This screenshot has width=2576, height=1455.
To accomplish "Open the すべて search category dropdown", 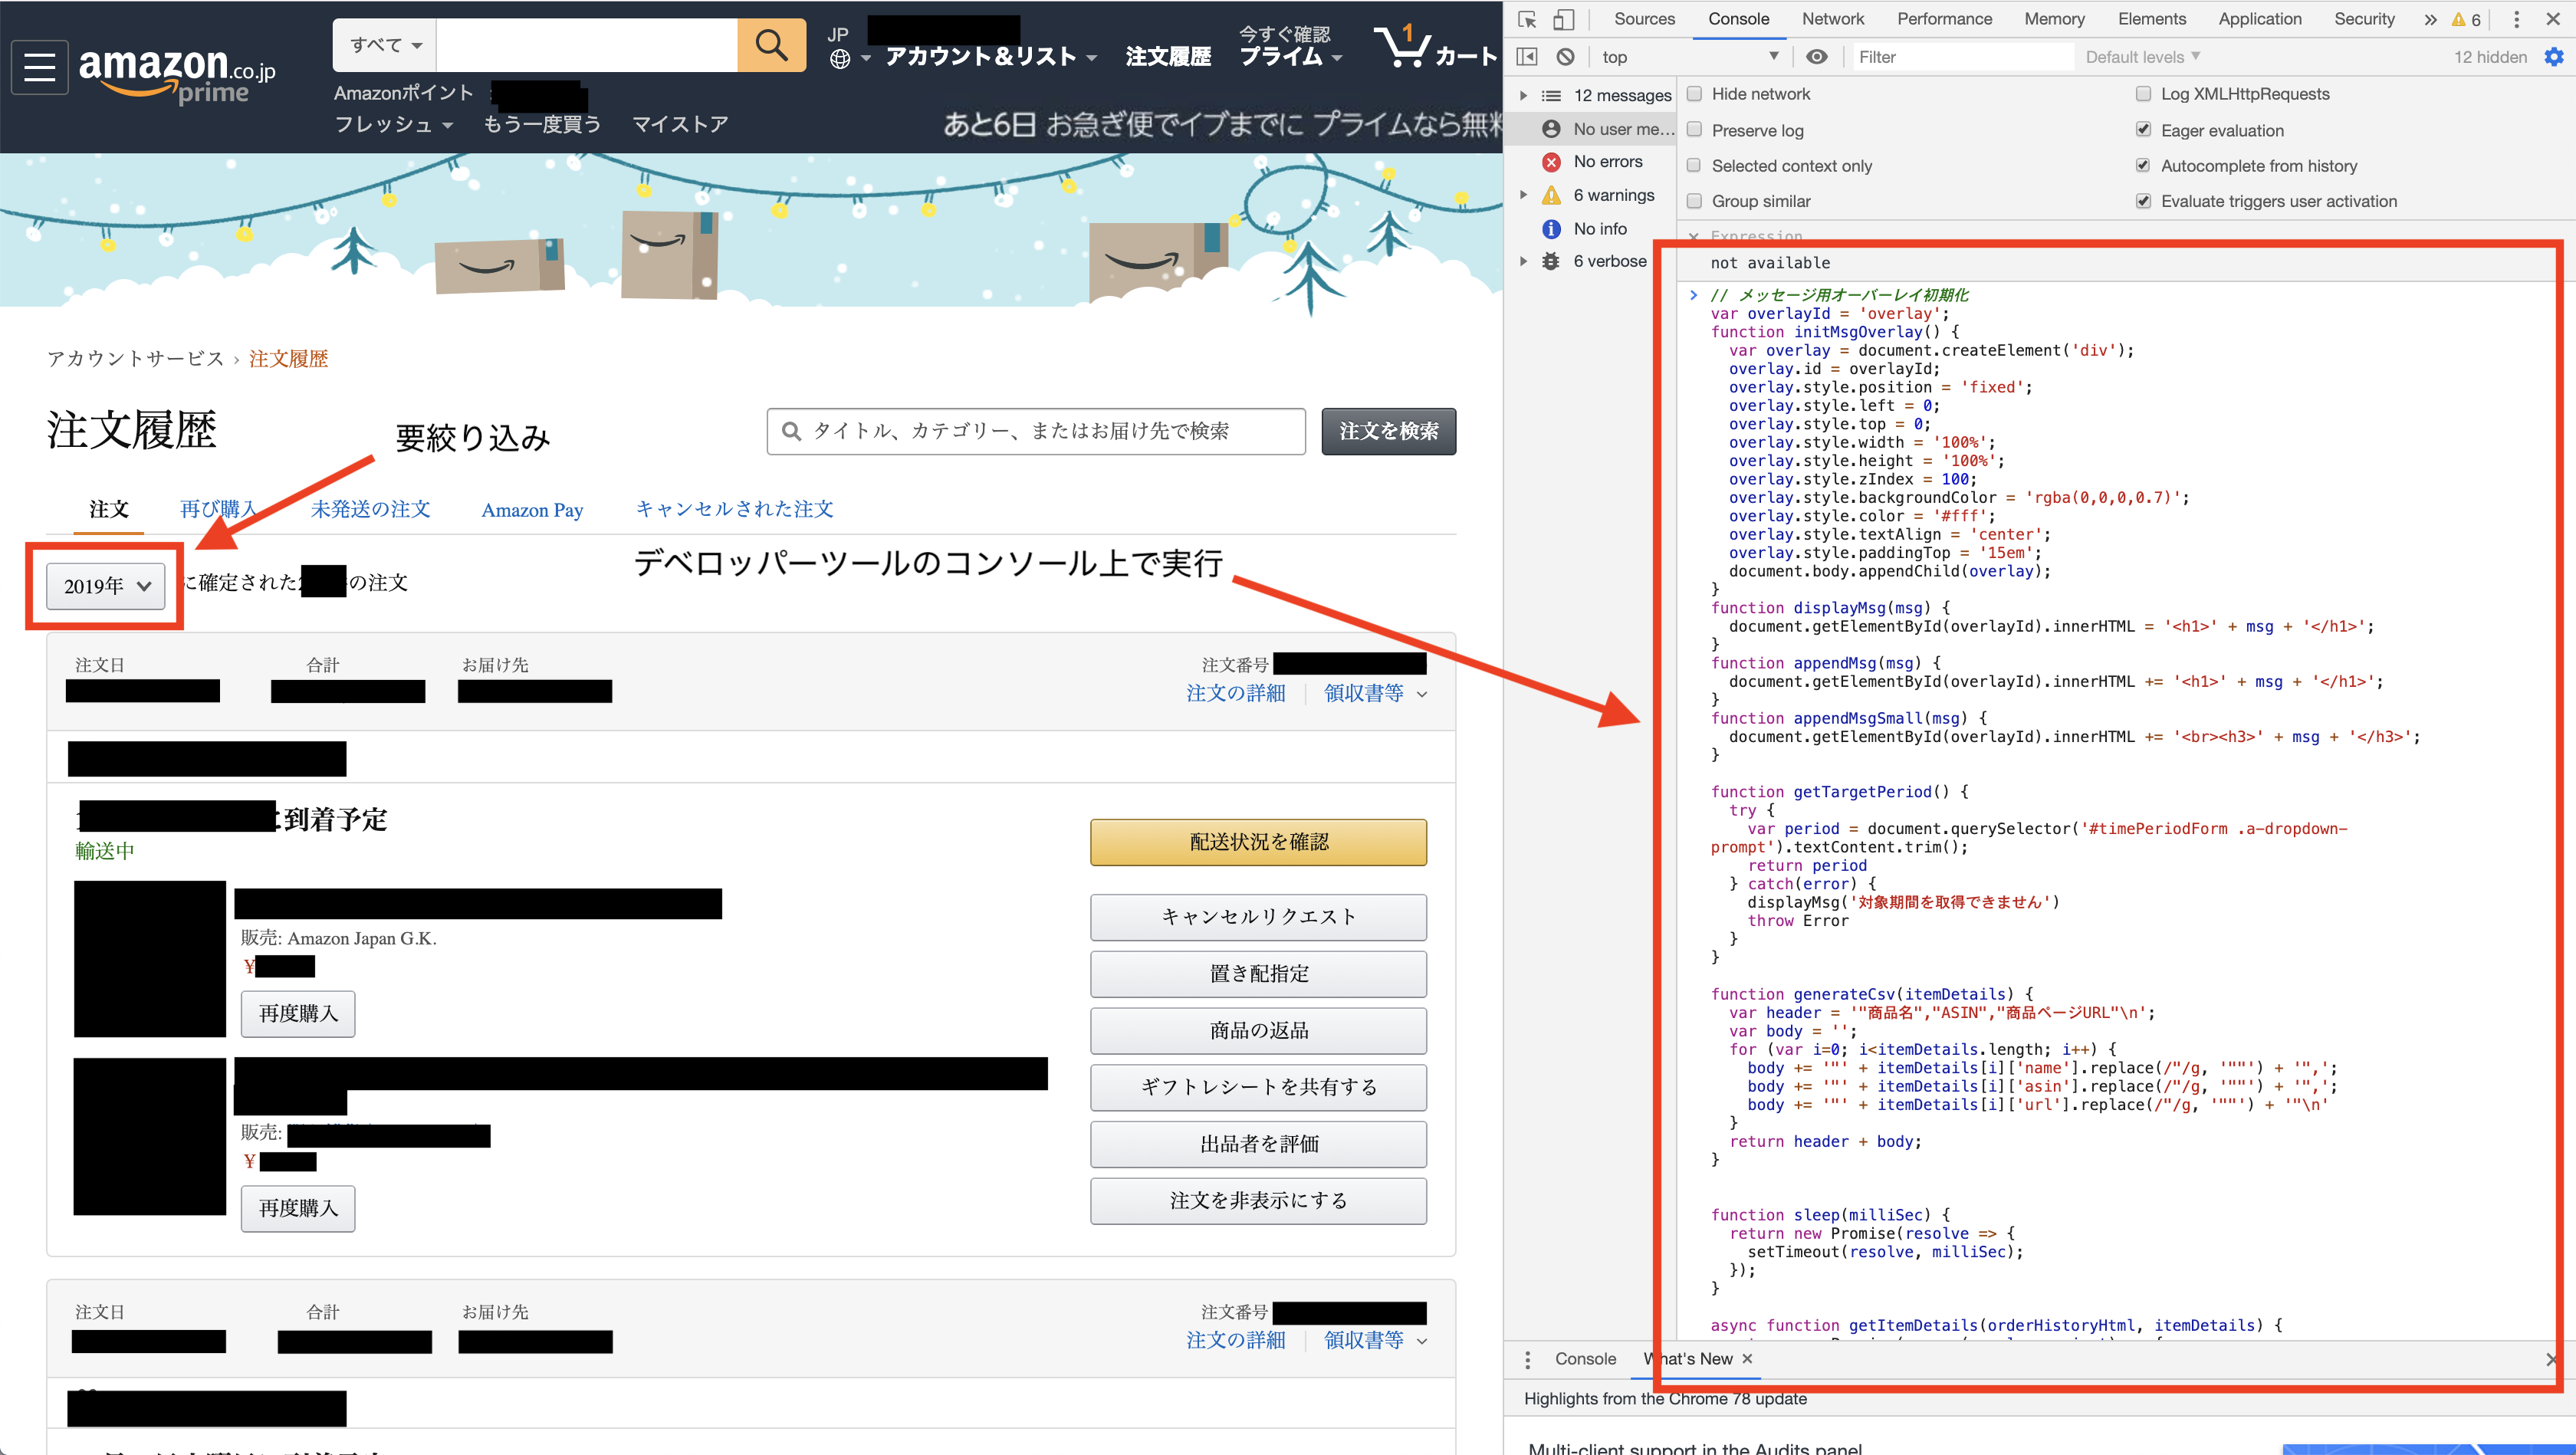I will [x=385, y=45].
